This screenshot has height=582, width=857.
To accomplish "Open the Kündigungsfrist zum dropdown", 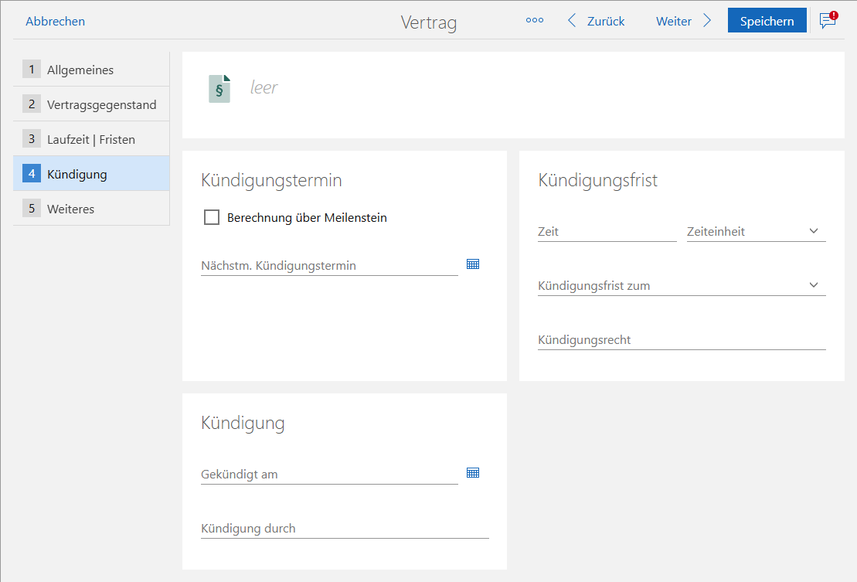I will pyautogui.click(x=813, y=284).
